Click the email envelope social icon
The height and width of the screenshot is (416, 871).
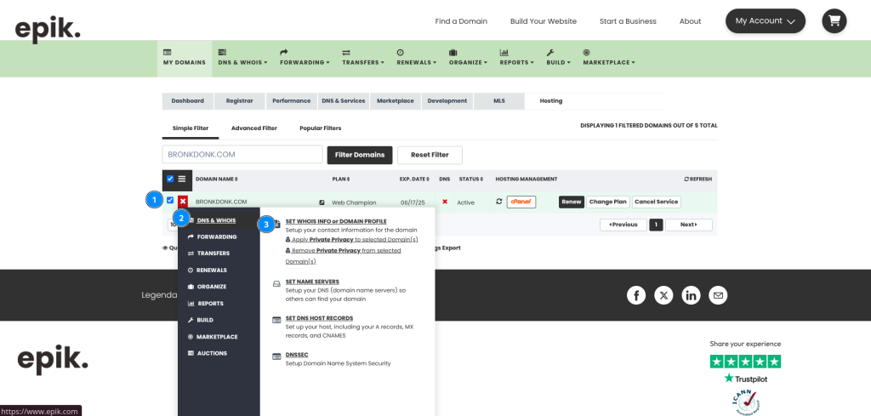[718, 295]
